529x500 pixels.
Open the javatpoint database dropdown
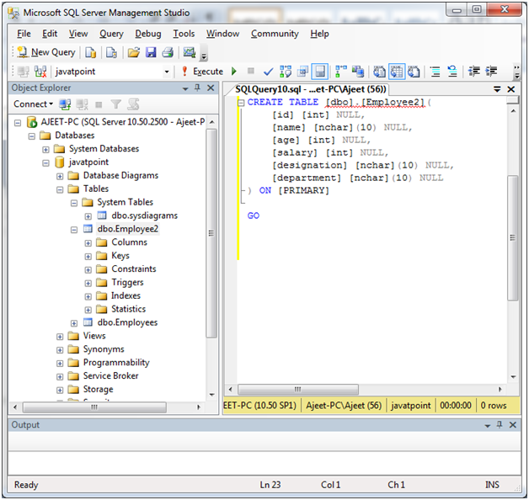pyautogui.click(x=167, y=72)
